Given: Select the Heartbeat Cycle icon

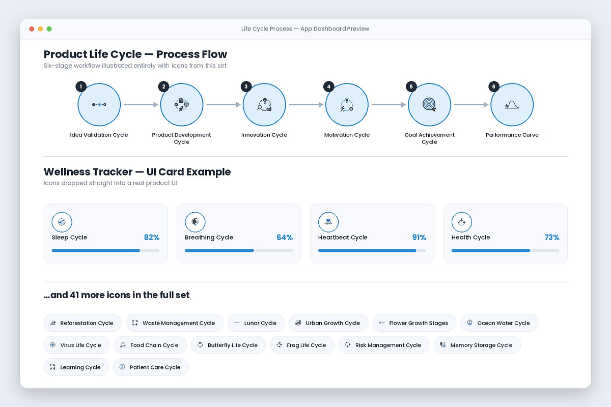Looking at the screenshot, I should (x=328, y=222).
